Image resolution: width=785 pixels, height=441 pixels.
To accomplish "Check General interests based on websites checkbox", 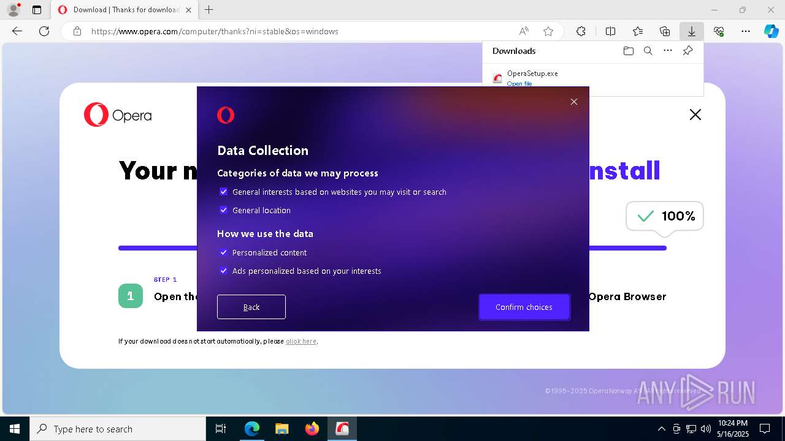I will 224,192.
